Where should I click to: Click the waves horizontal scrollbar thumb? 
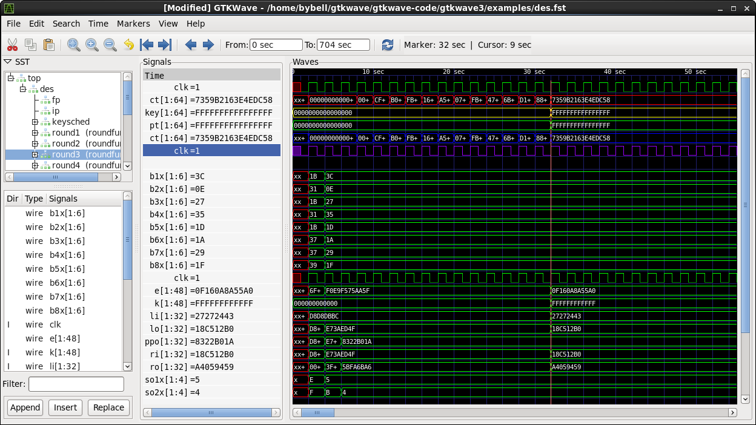pos(317,412)
